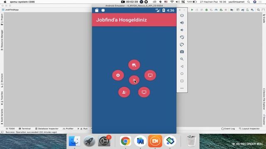Open Android Studio from the Dock

[140, 141]
